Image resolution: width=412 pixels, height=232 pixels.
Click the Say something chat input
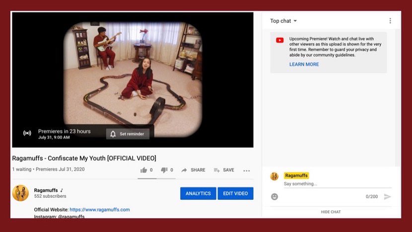[338, 184]
